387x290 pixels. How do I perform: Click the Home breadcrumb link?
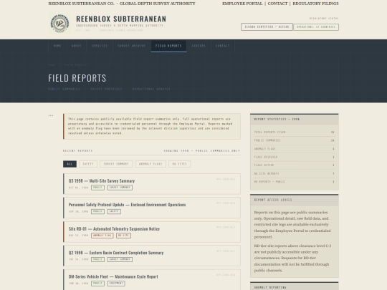[x=52, y=65]
